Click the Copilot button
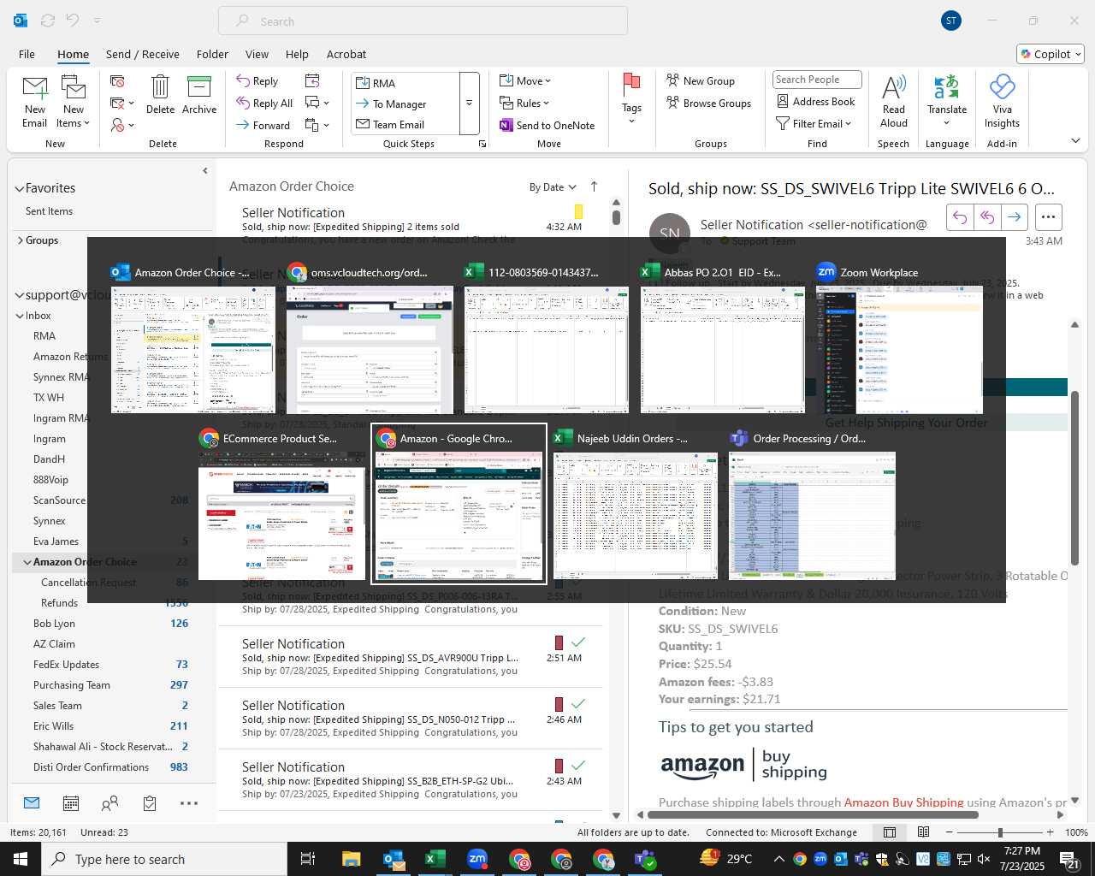The height and width of the screenshot is (876, 1095). [1051, 54]
